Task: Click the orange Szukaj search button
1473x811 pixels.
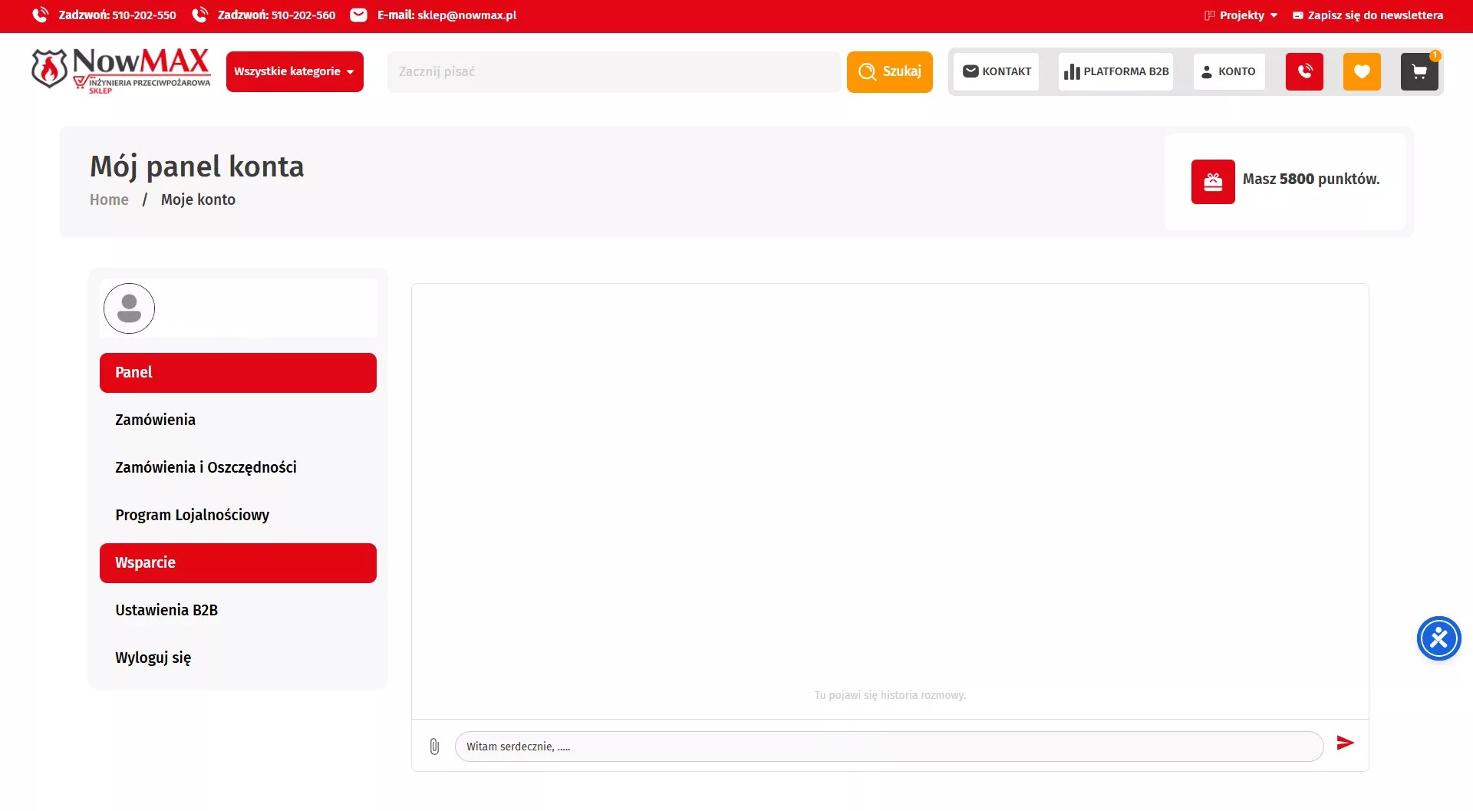Action: pos(889,71)
